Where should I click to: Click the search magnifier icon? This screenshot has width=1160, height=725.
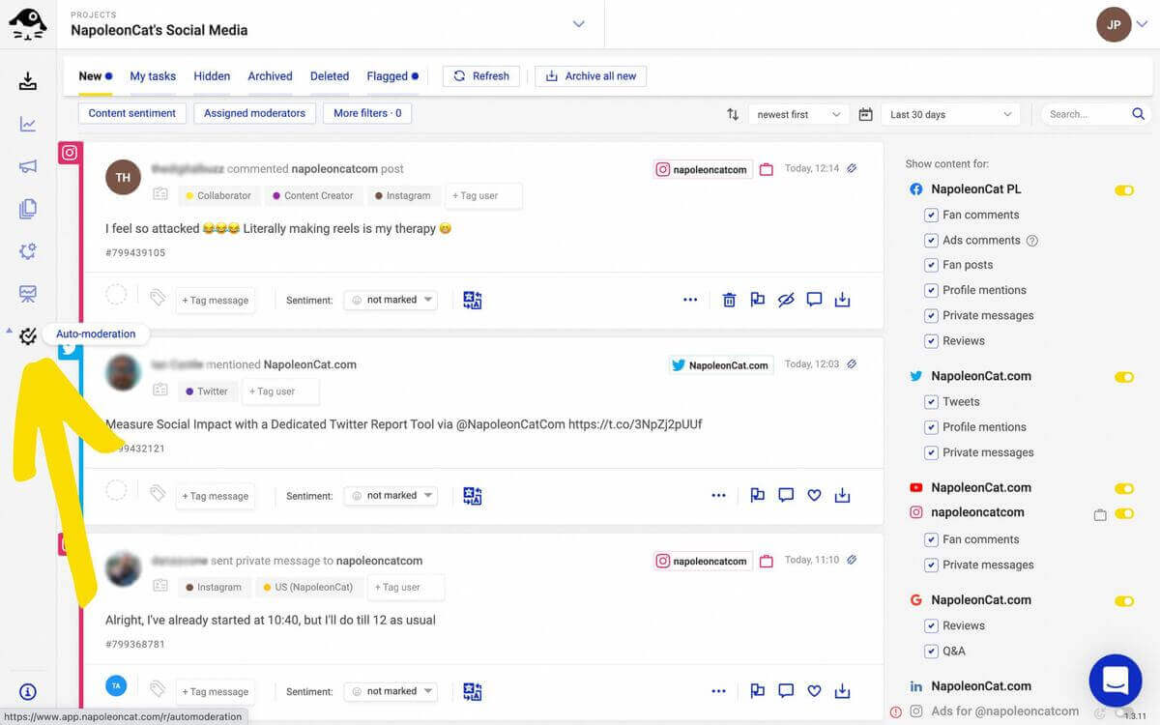pyautogui.click(x=1138, y=114)
